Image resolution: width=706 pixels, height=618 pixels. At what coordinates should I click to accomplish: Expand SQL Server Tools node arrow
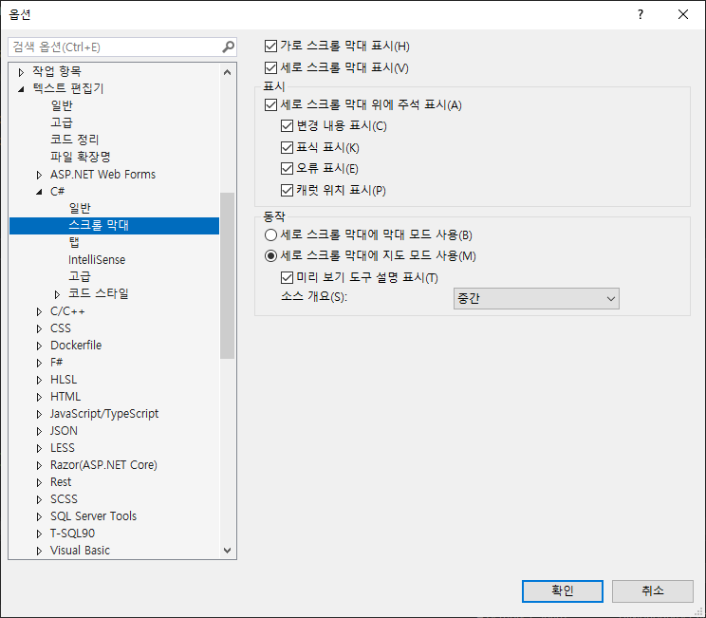(x=39, y=517)
